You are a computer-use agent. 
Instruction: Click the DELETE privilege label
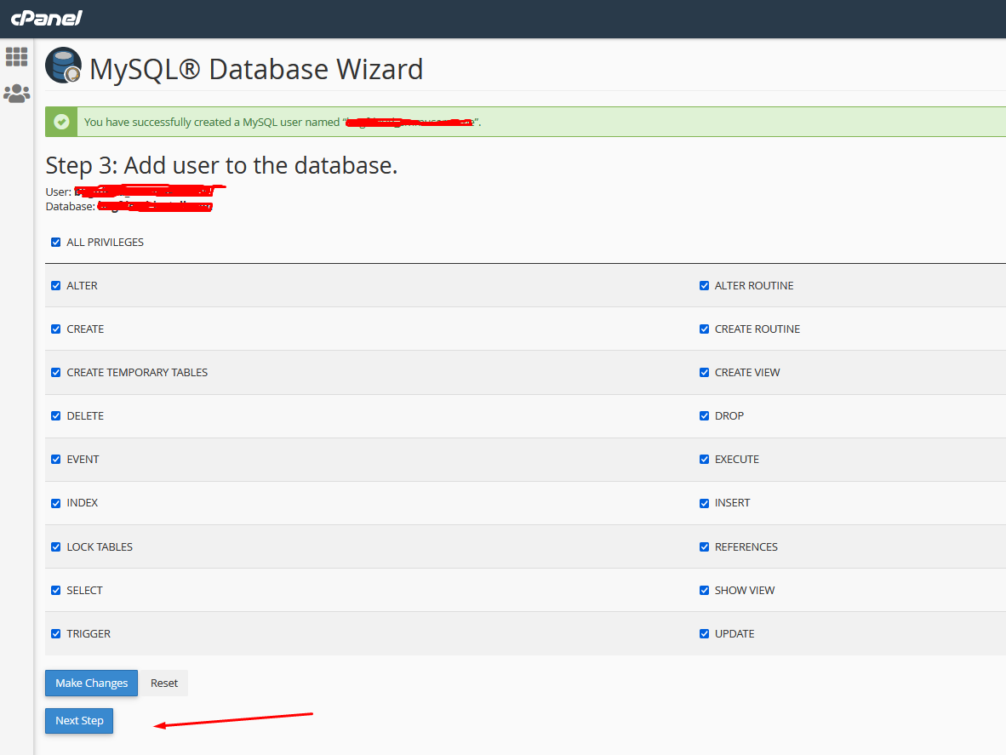[x=85, y=416]
